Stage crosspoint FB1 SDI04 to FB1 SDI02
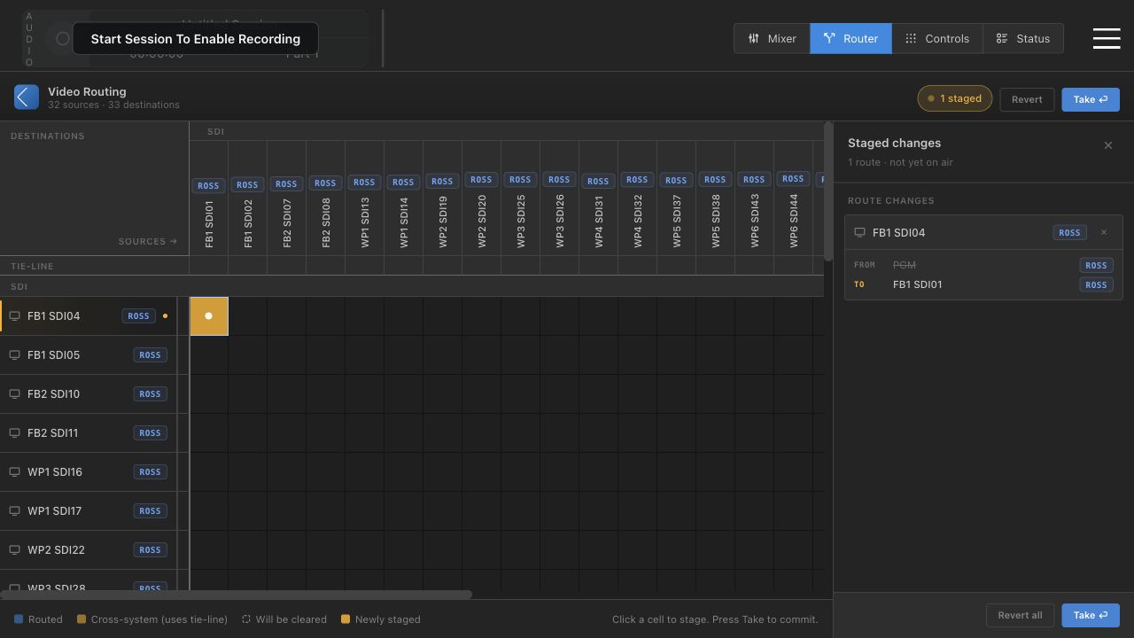1134x638 pixels. click(x=248, y=316)
